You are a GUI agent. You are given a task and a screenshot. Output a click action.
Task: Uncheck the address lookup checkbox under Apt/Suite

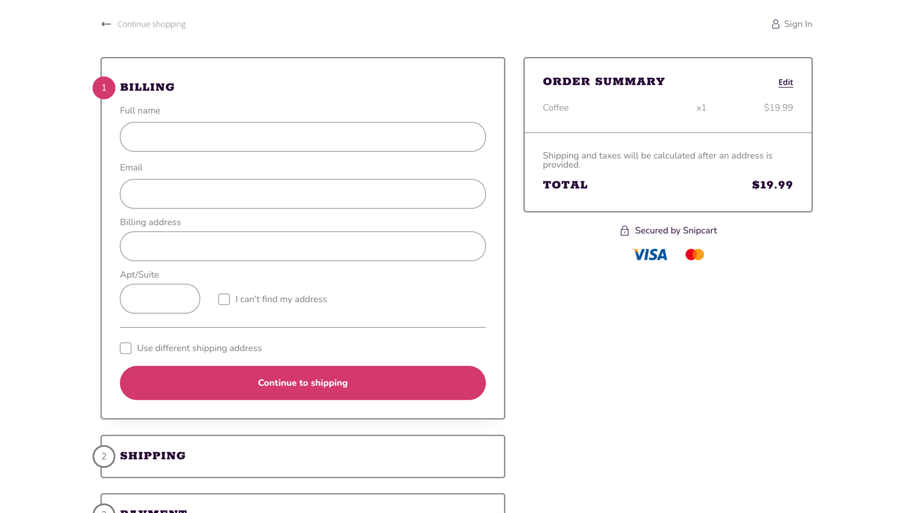[x=224, y=299]
